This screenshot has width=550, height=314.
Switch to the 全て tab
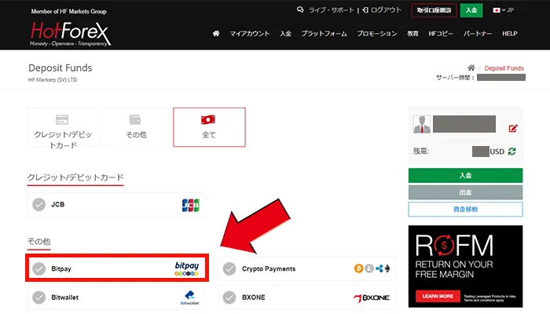coord(209,127)
